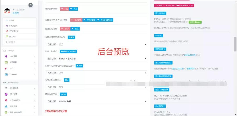Click the trophy icon under Administration

tap(6, 88)
